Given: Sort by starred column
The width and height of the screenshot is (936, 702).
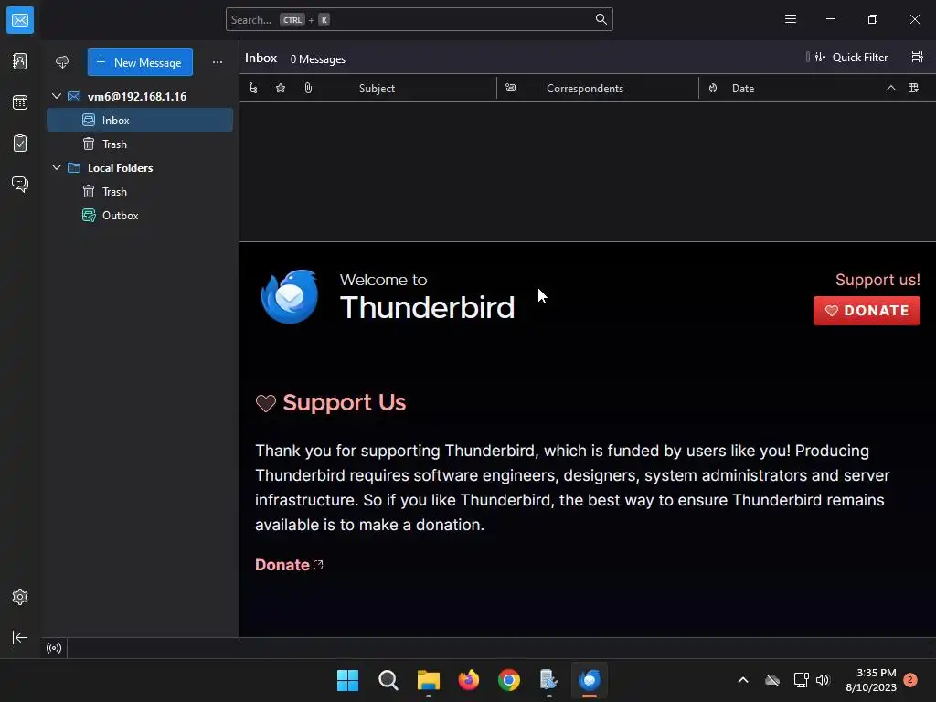Looking at the screenshot, I should pos(281,89).
